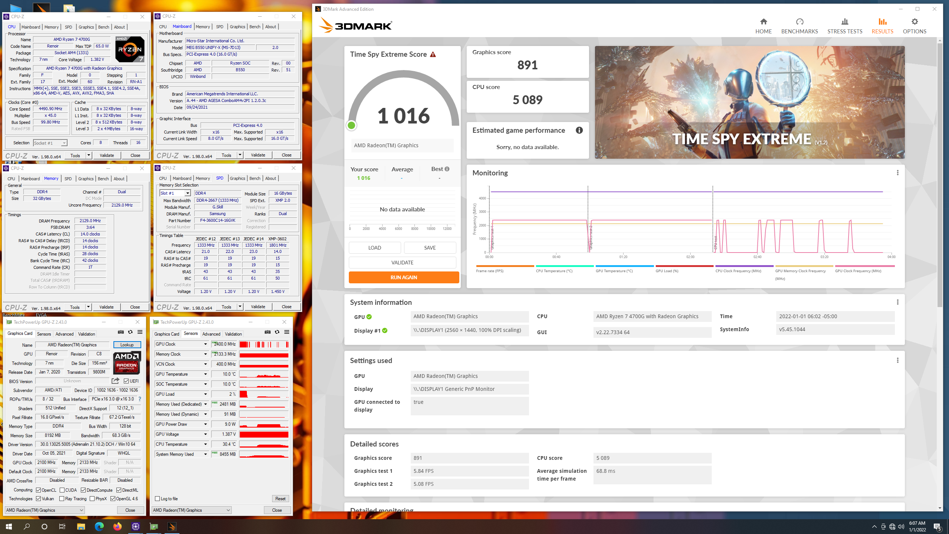This screenshot has height=534, width=949.
Task: Click the camera icon in GPU-Z Sensors window
Action: point(267,332)
